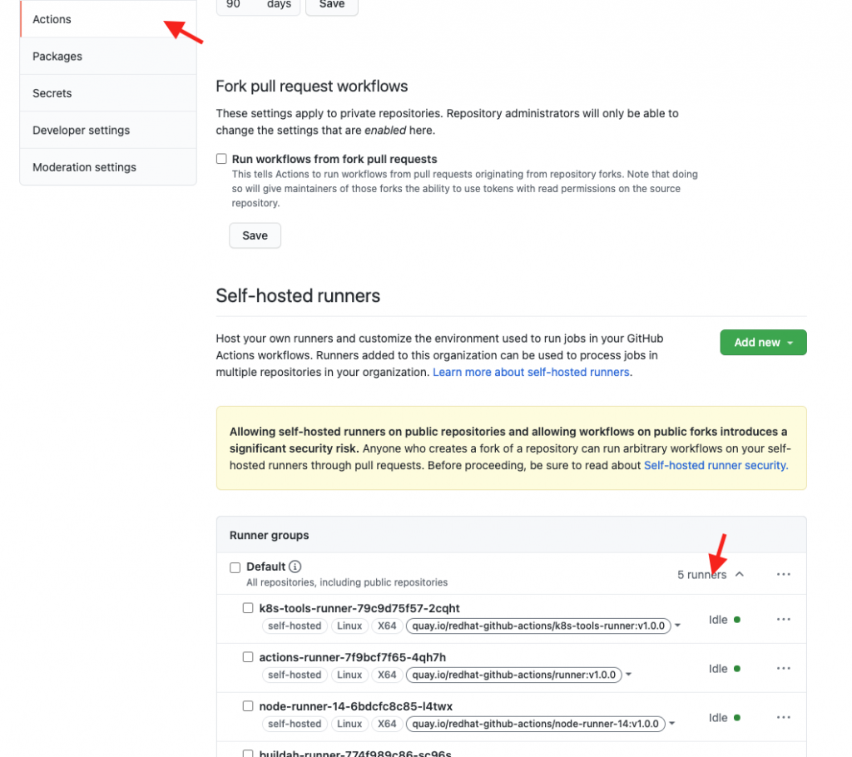
Task: Click Save under fork pull request workflows
Action: pos(255,235)
